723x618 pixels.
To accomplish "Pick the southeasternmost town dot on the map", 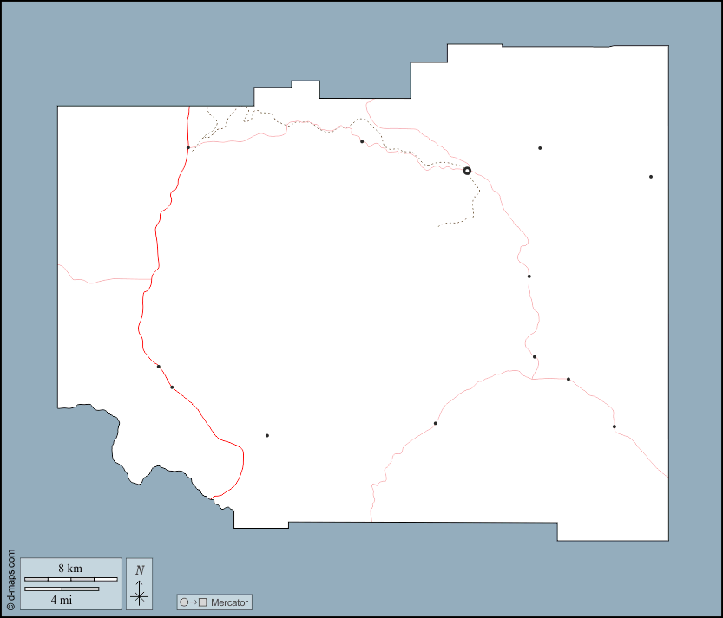I will [x=615, y=426].
